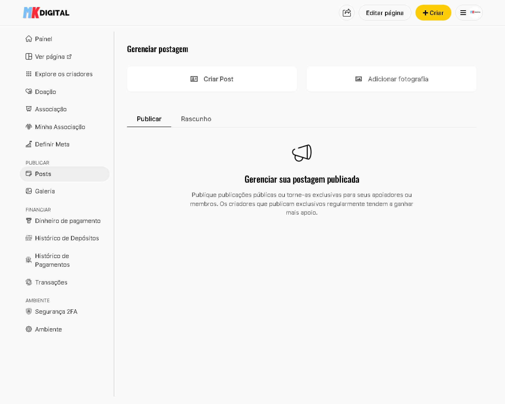Click the share arrow icon in header
Image resolution: width=505 pixels, height=404 pixels.
coord(347,13)
